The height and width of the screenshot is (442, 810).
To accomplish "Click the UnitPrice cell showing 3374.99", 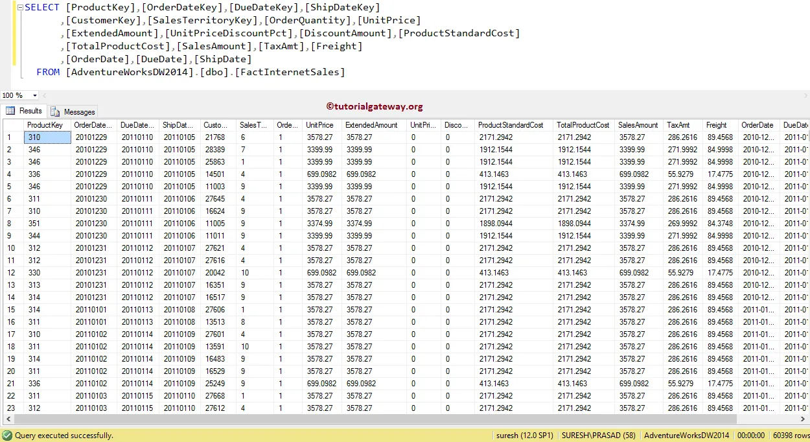I will pos(322,224).
